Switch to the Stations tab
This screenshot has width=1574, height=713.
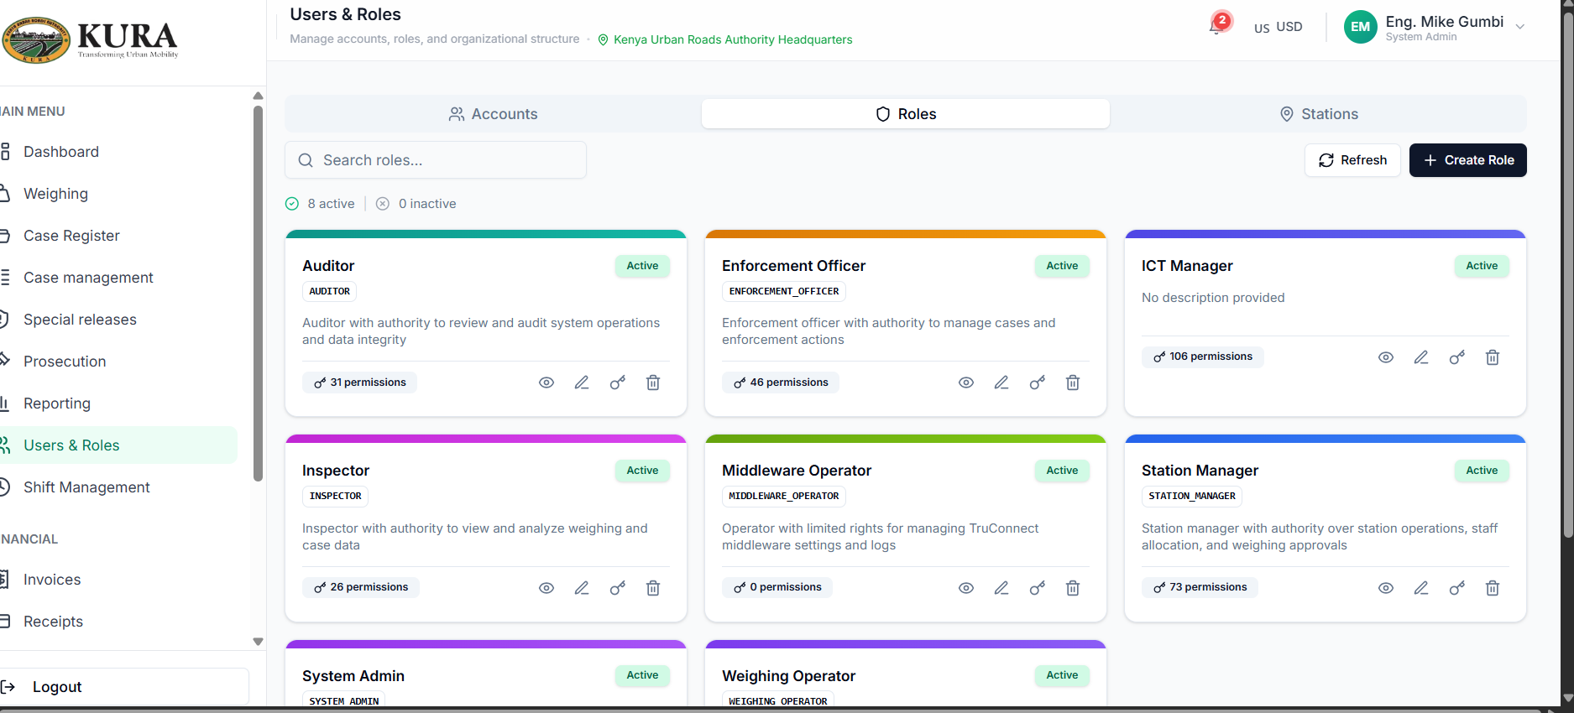1318,114
